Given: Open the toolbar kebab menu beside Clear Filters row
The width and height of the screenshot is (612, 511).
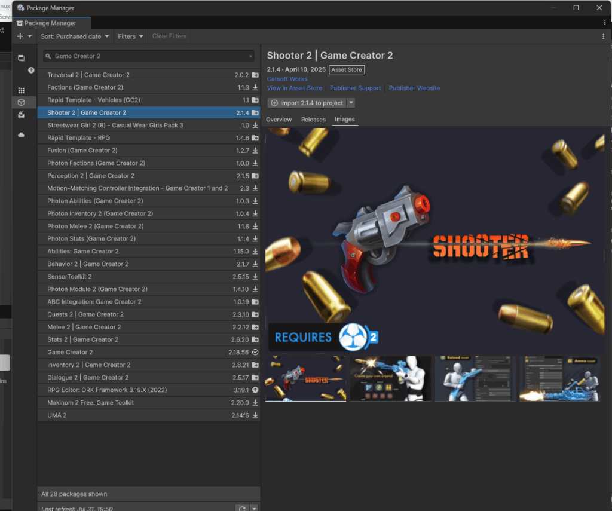Looking at the screenshot, I should [603, 36].
